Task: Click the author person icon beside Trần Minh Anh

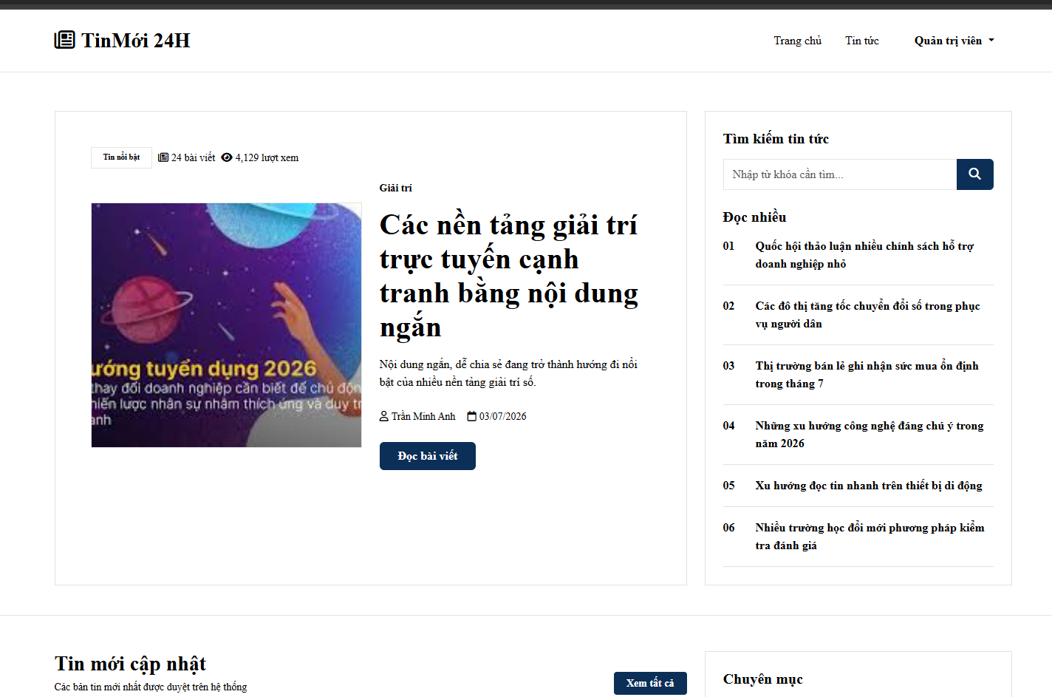Action: coord(384,416)
